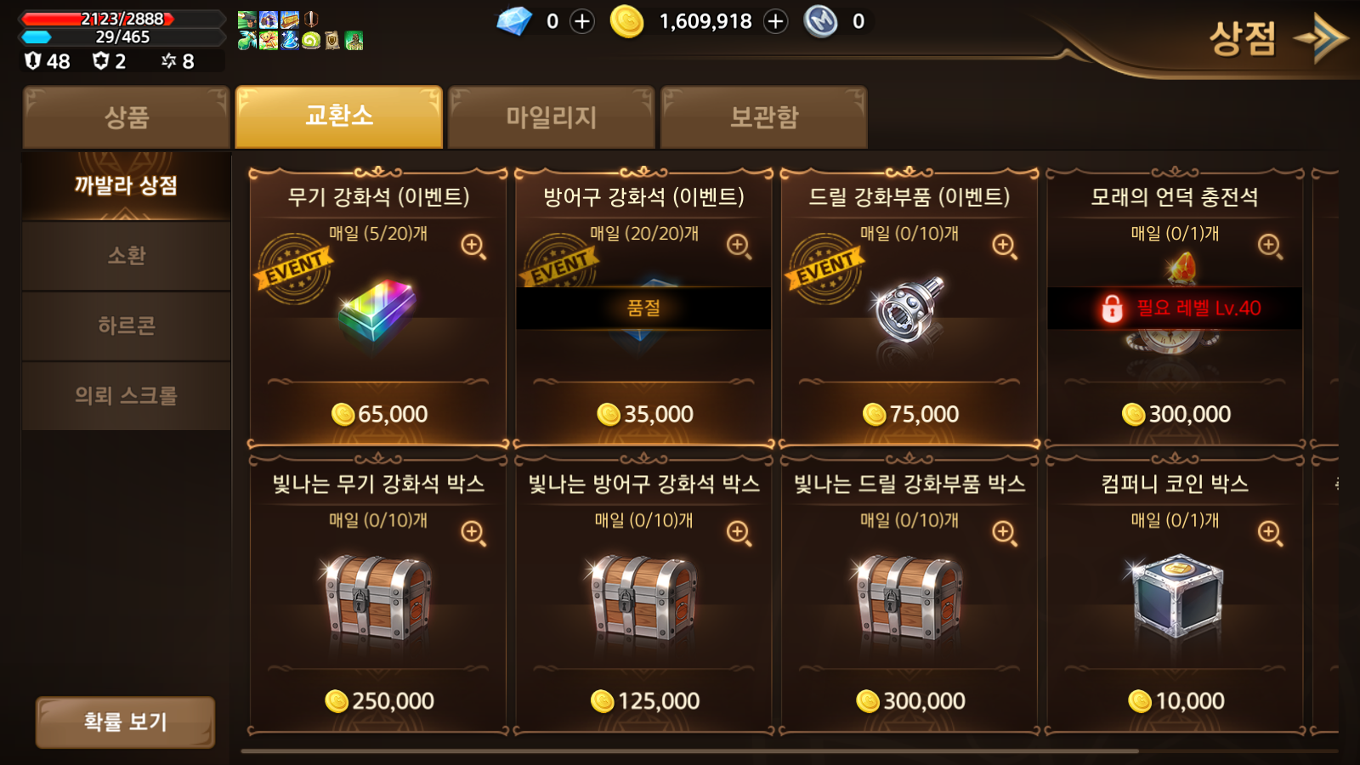
Task: Open details magnifier for 무기 강화석 (이벤트)
Action: pyautogui.click(x=473, y=246)
